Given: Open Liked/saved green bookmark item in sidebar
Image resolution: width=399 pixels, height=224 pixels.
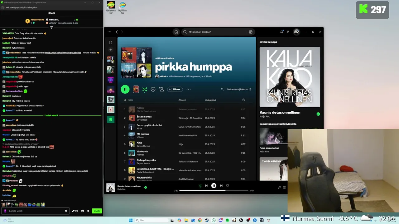Looking at the screenshot, I should 111,119.
